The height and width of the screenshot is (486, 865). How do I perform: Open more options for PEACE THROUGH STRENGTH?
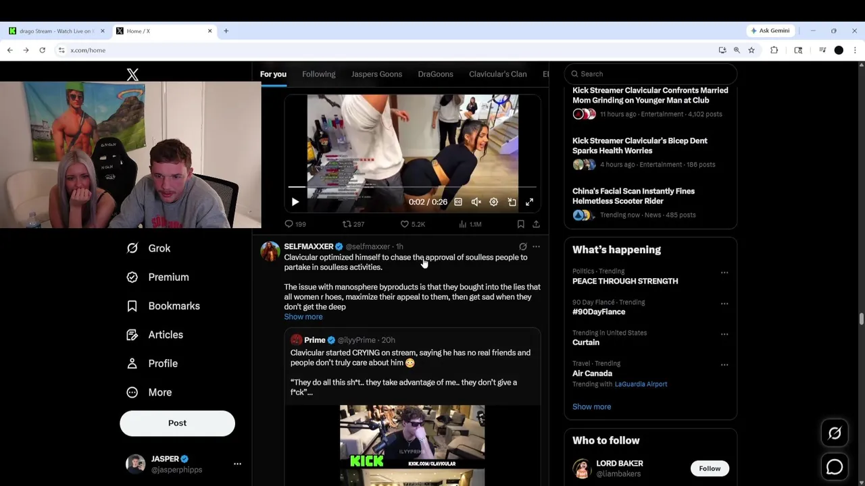tap(724, 273)
